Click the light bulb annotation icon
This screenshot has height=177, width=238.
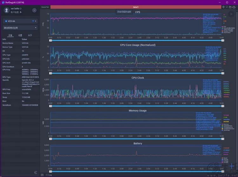coord(227,7)
